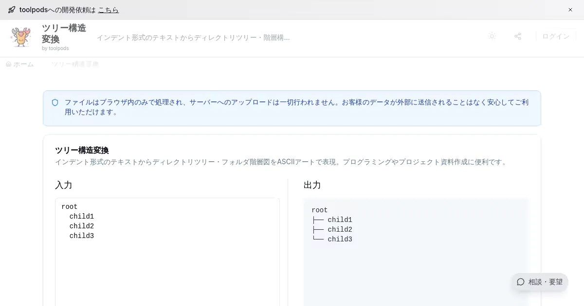The width and height of the screenshot is (584, 306).
Task: Click inside the 入力 text area
Action: [x=167, y=272]
